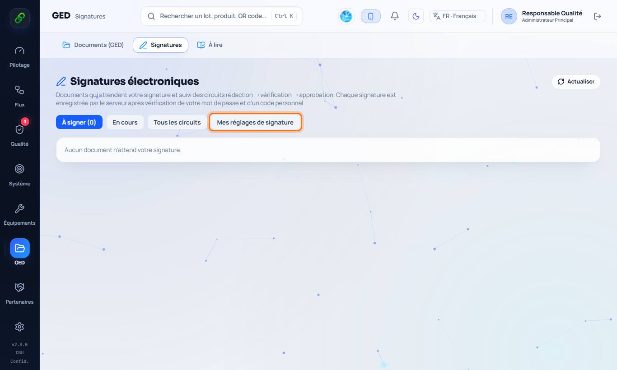Open the Qualité shield section
The image size is (617, 370).
point(19,135)
